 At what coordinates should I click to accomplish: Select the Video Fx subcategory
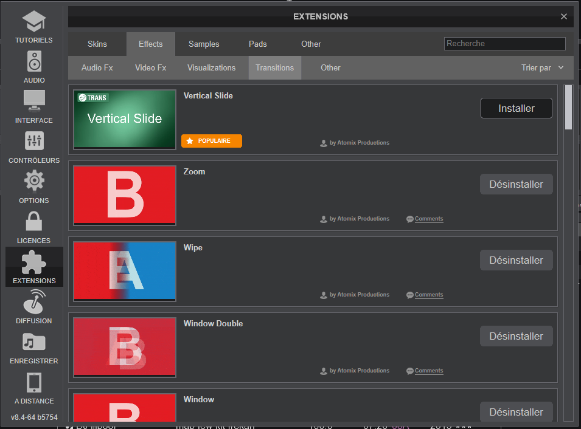(150, 68)
